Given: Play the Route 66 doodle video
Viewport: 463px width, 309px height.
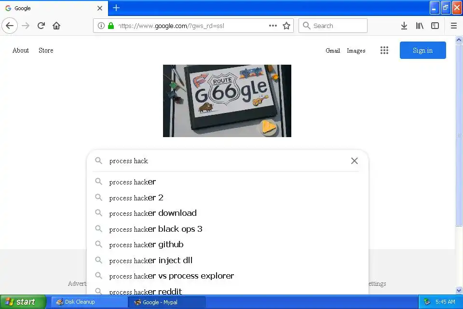Looking at the screenshot, I should (x=269, y=128).
